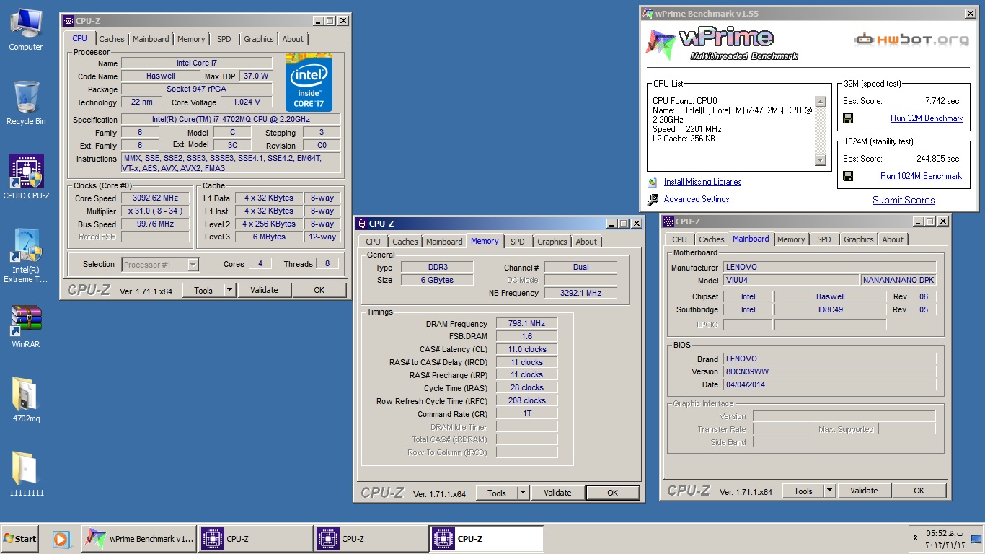Switch to wPrime Benchmark taskbar button
This screenshot has height=554, width=985.
point(138,539)
